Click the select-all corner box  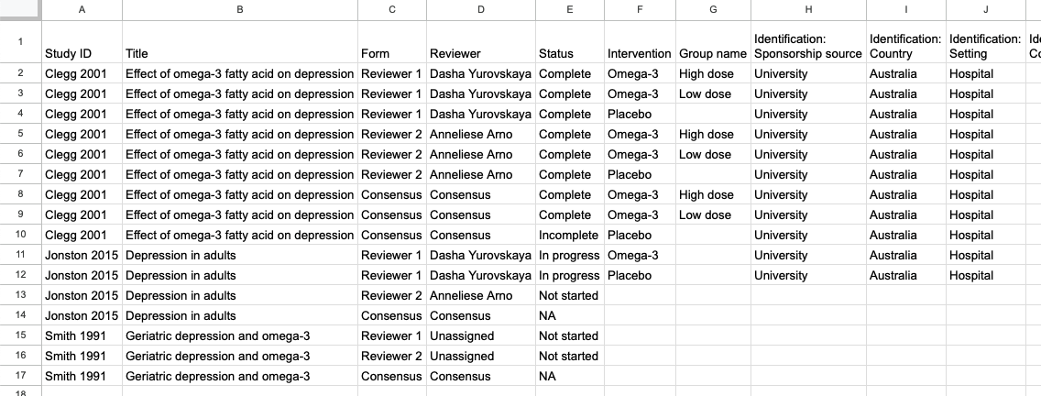coord(19,9)
